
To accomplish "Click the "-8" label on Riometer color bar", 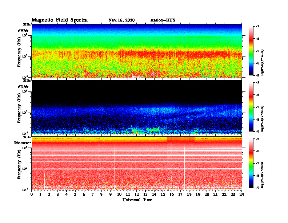I will click(257, 176).
